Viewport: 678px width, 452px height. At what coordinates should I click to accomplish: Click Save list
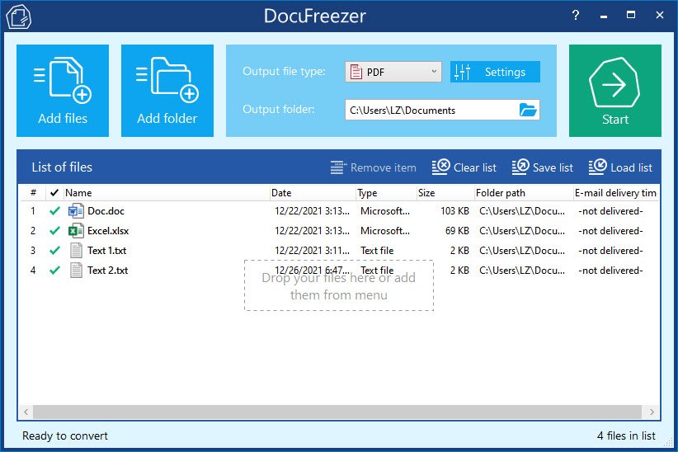pos(542,167)
